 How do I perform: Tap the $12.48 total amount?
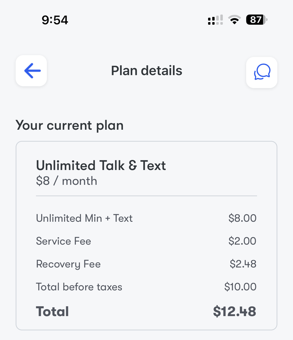coord(234,311)
